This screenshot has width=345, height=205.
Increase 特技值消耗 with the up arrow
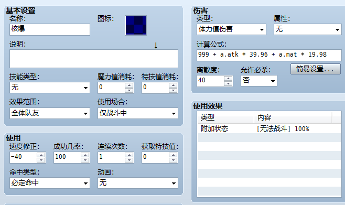click(x=173, y=85)
